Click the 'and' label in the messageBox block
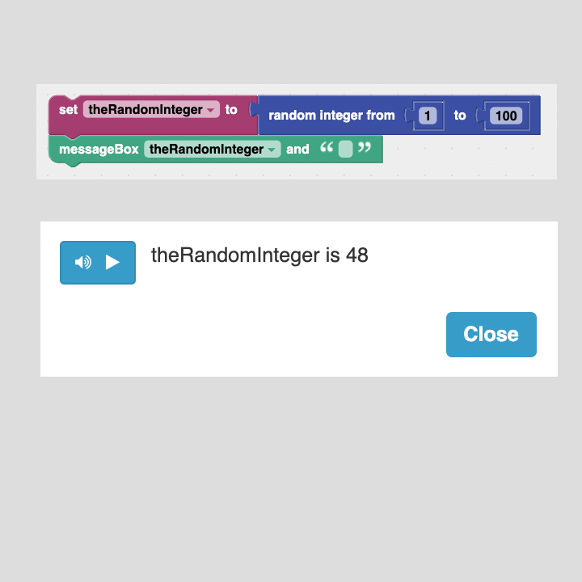Image resolution: width=582 pixels, height=582 pixels. (297, 150)
